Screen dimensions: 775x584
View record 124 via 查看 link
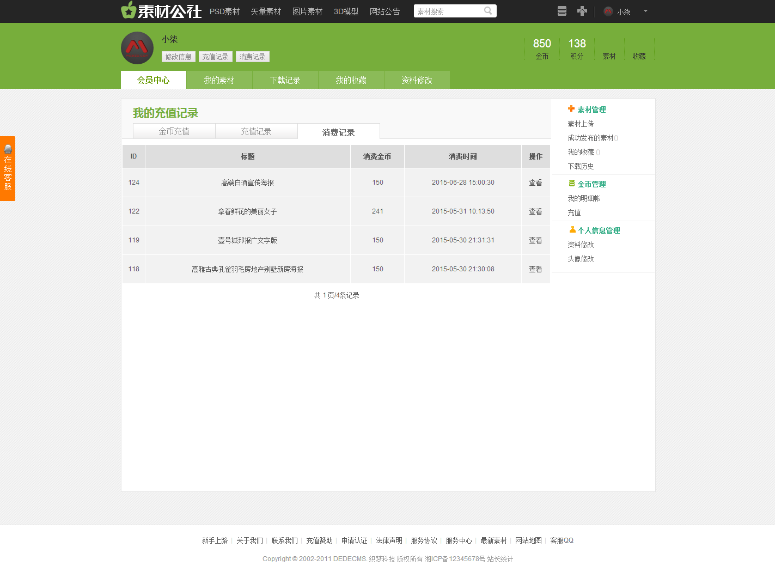tap(535, 182)
